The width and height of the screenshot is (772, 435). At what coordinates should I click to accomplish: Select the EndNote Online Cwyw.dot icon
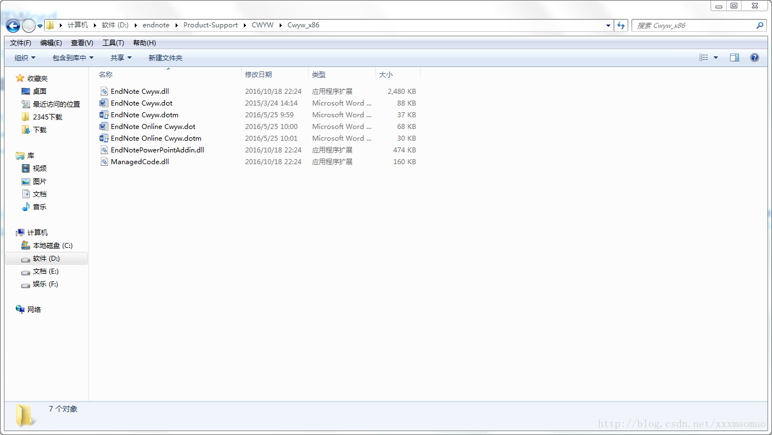pyautogui.click(x=104, y=126)
